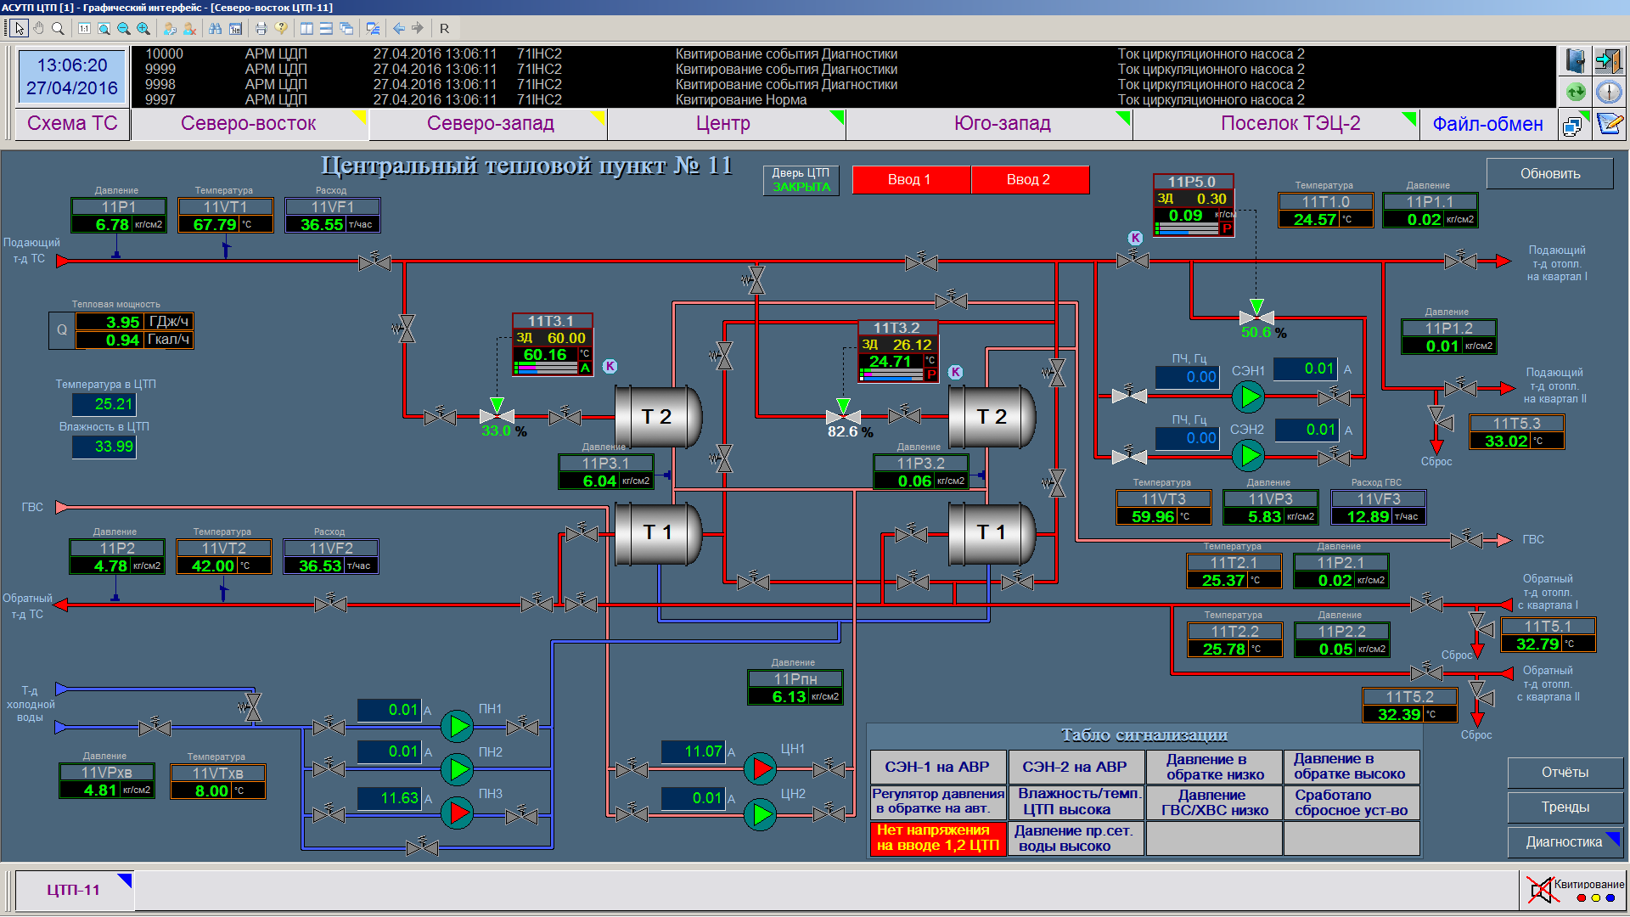Toggle pump ПН3 red run indicator
Image resolution: width=1630 pixels, height=917 pixels.
pyautogui.click(x=457, y=813)
